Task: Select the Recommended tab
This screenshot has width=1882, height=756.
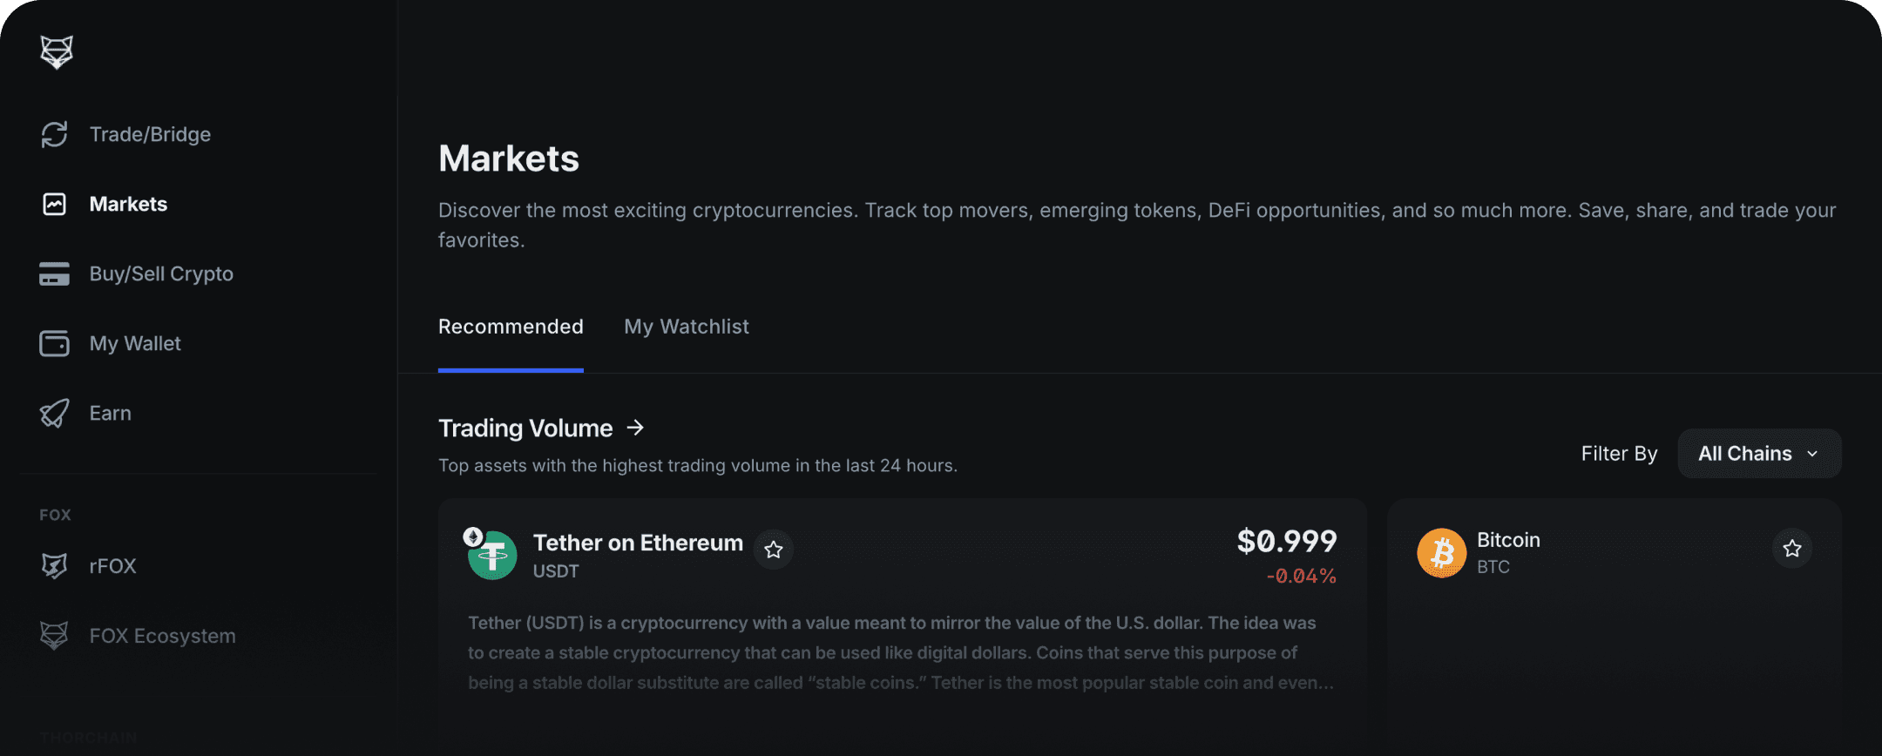Action: (x=511, y=327)
